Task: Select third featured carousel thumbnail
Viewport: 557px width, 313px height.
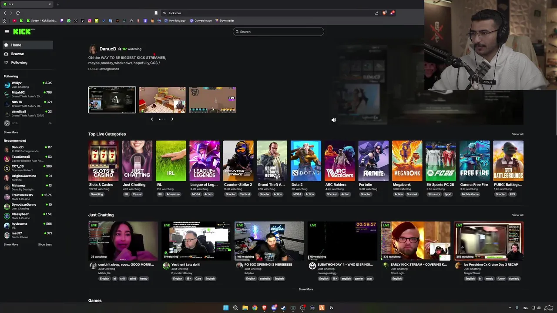Action: tap(212, 100)
